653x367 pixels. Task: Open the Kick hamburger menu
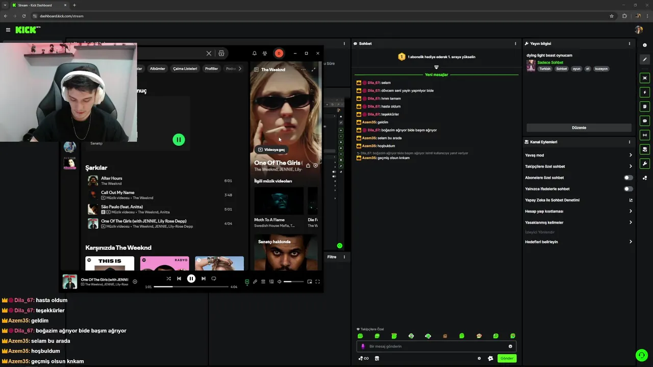point(8,30)
